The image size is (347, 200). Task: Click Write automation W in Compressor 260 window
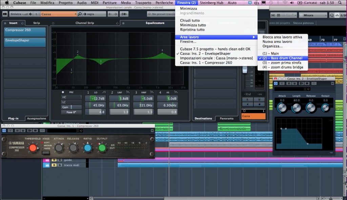23,131
